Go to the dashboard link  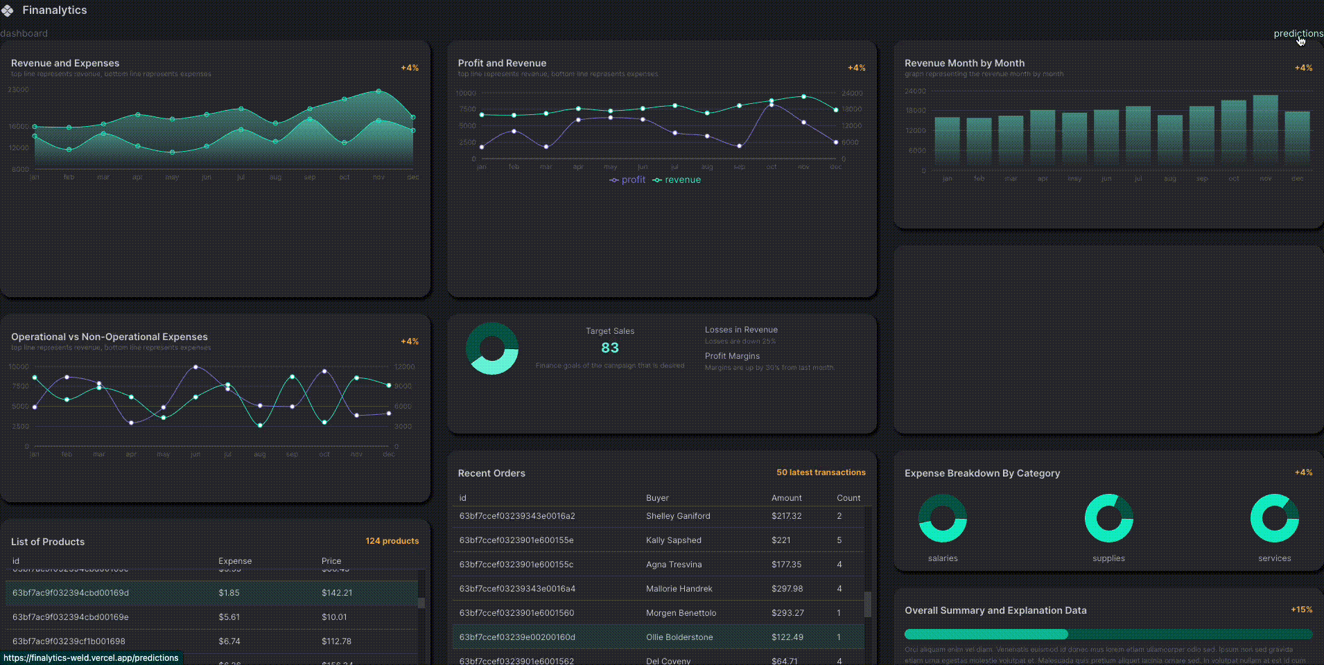24,33
